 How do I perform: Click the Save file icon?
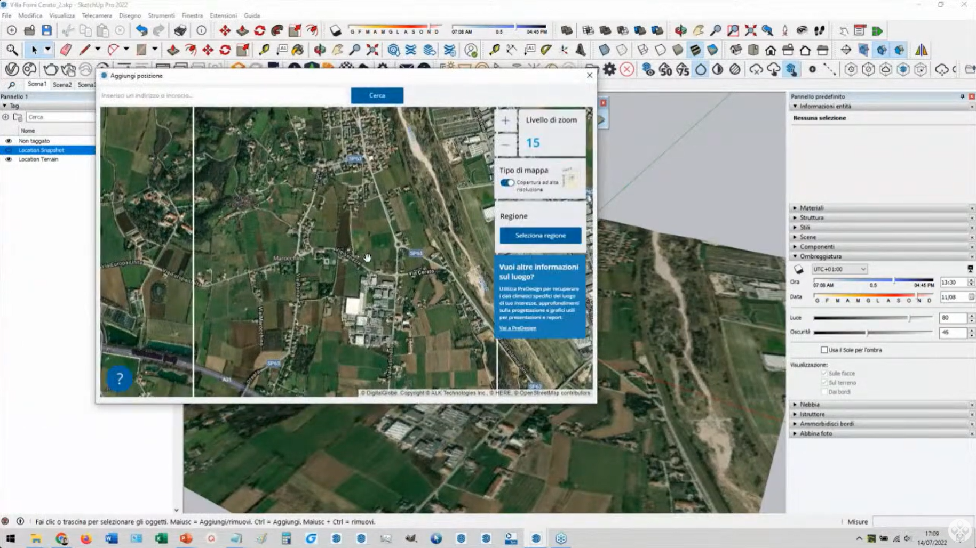pos(47,30)
